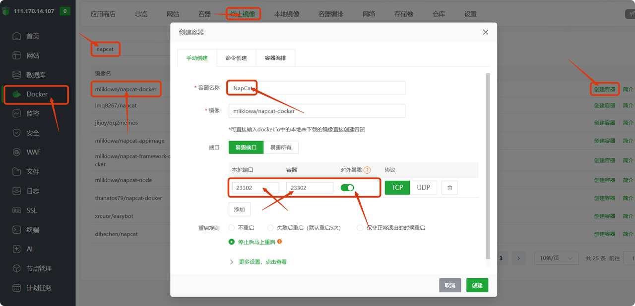Click the AI sidebar icon
The width and height of the screenshot is (635, 306).
tap(17, 249)
